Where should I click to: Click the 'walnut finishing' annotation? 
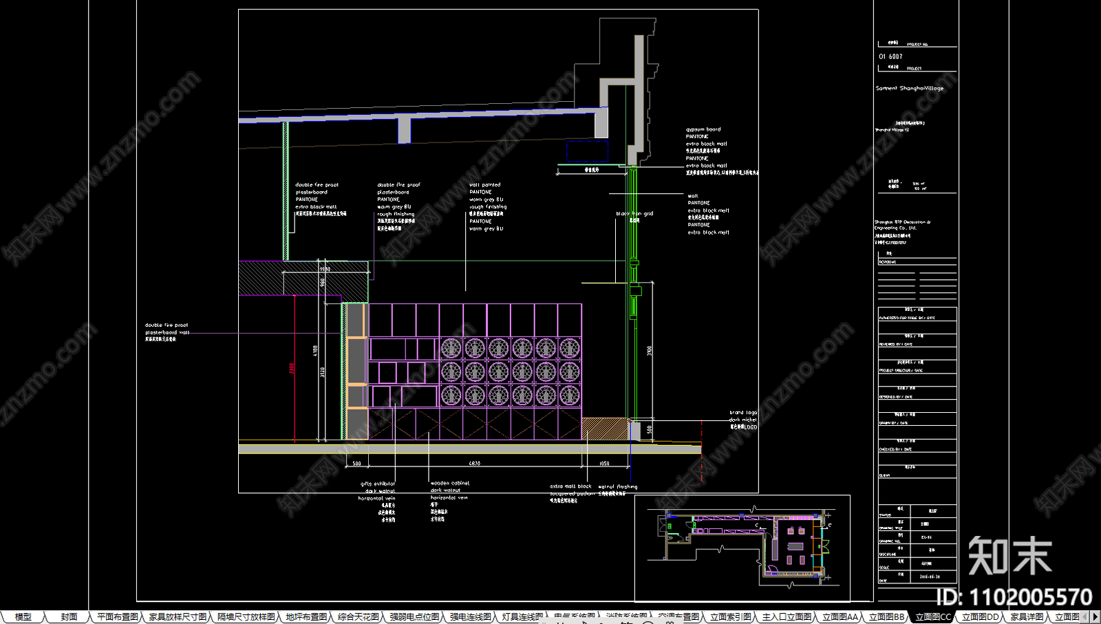pos(618,486)
